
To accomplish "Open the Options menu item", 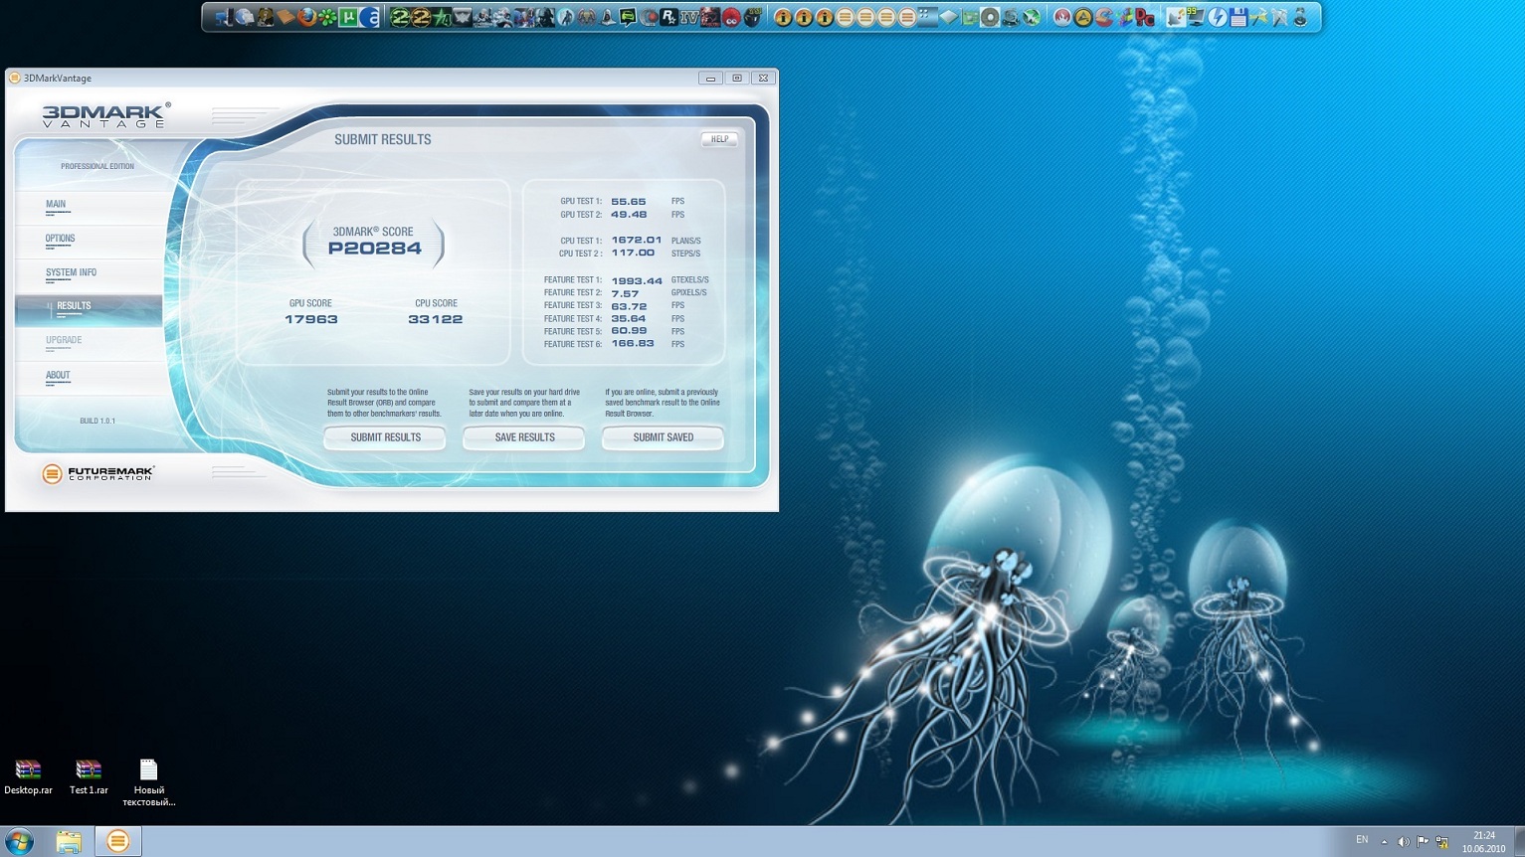I will [x=60, y=239].
